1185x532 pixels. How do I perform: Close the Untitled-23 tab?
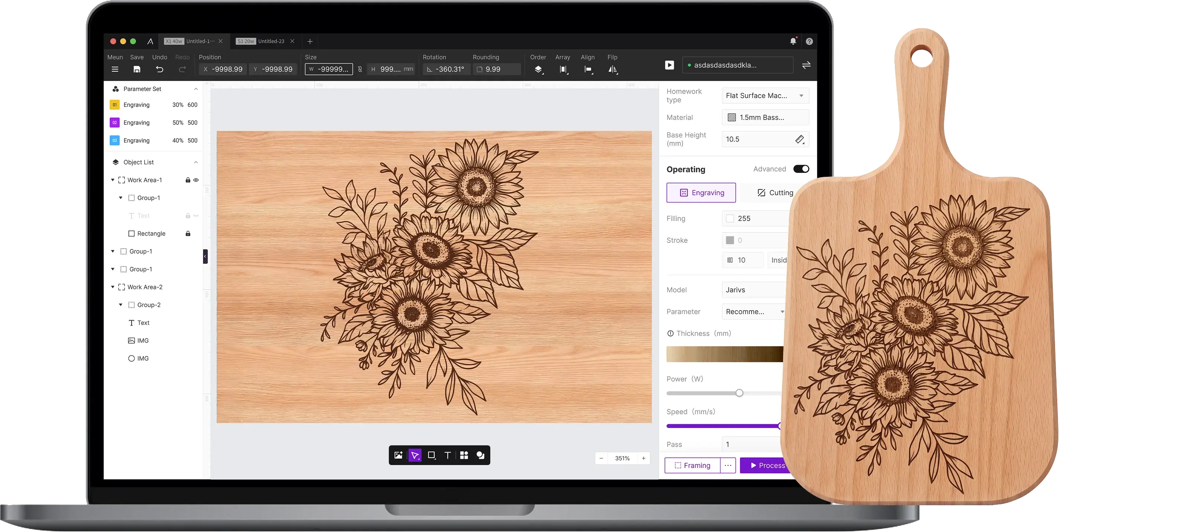click(292, 41)
